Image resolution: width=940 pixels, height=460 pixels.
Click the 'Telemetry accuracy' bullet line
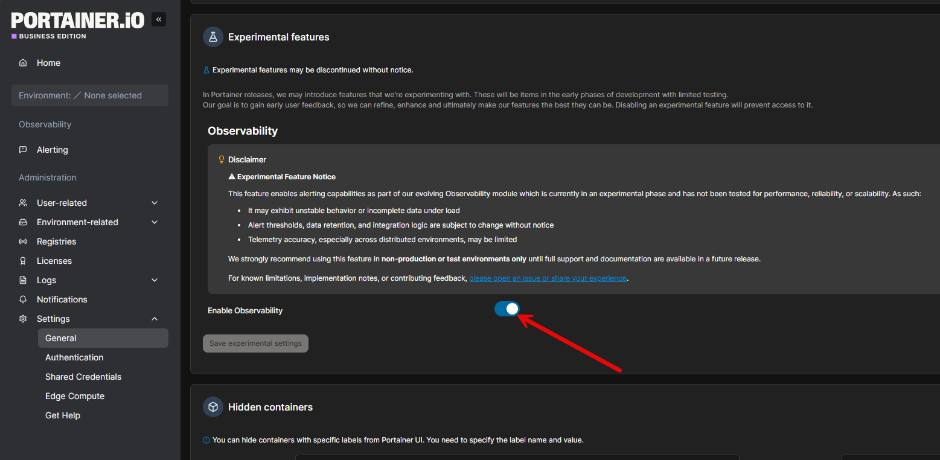(383, 240)
